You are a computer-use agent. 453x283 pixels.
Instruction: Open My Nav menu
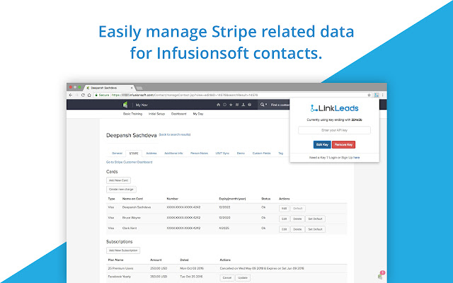tap(142, 105)
